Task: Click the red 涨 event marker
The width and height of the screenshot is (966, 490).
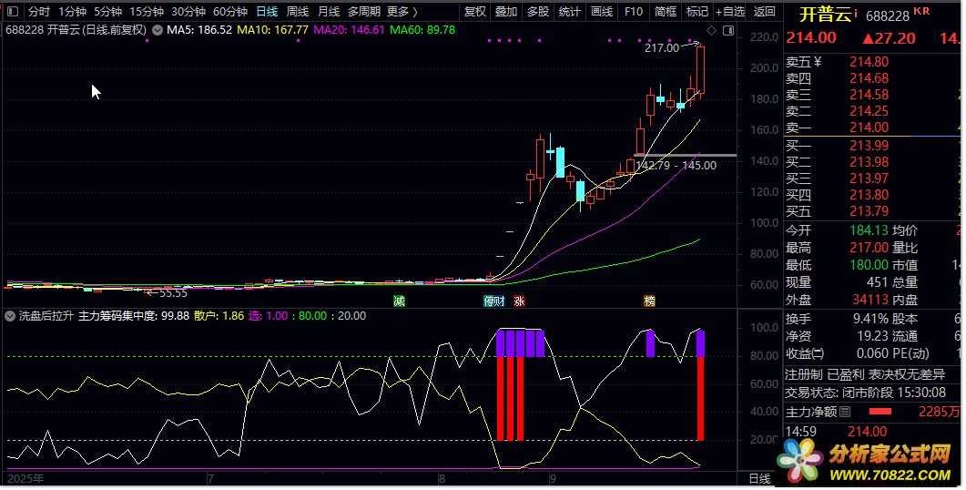Action: point(519,301)
